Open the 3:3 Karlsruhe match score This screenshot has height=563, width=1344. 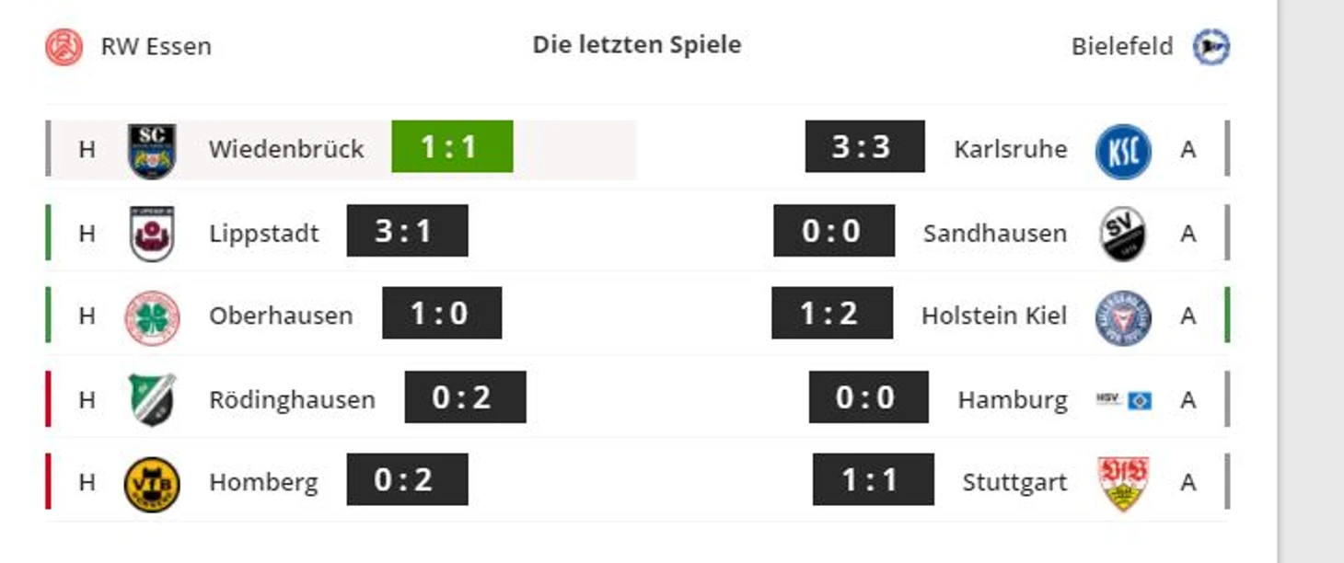tap(864, 146)
